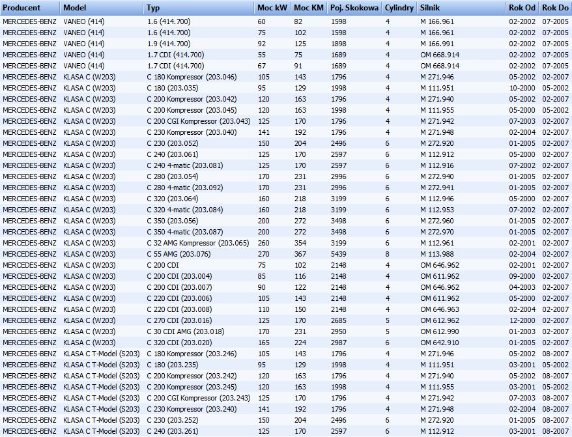Click the C 280 (203.054) cell
Image resolution: width=572 pixels, height=437 pixels.
pyautogui.click(x=173, y=176)
